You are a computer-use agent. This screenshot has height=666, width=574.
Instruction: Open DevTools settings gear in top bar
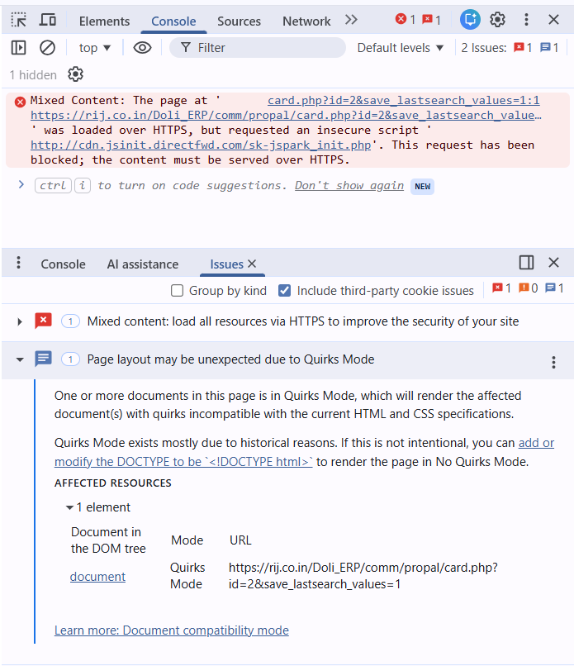click(x=497, y=20)
